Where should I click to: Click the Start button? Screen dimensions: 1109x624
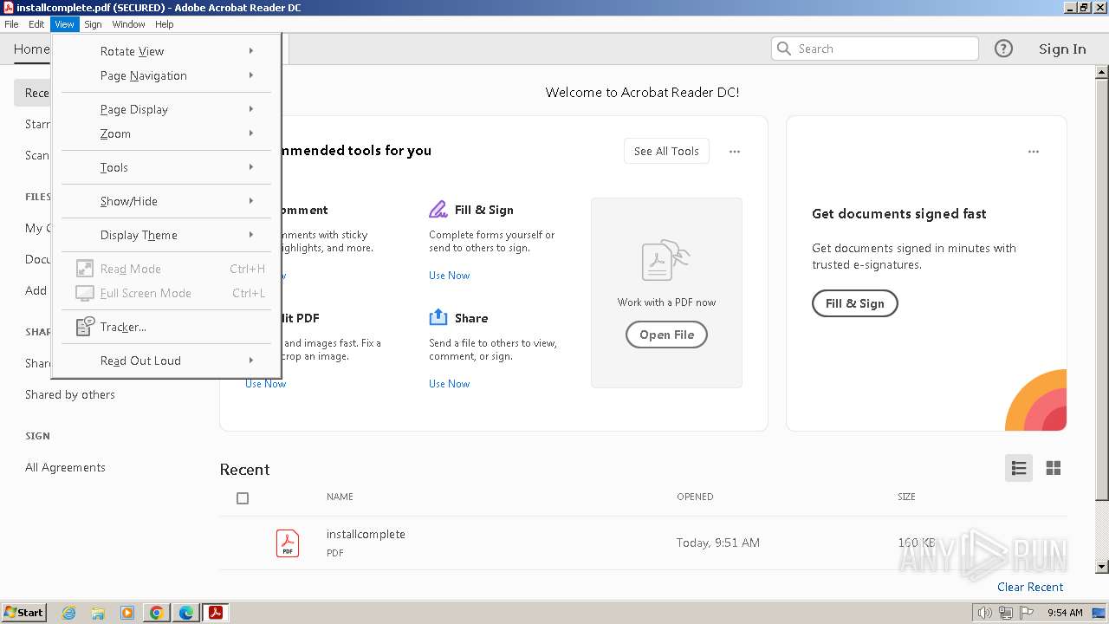pyautogui.click(x=23, y=613)
